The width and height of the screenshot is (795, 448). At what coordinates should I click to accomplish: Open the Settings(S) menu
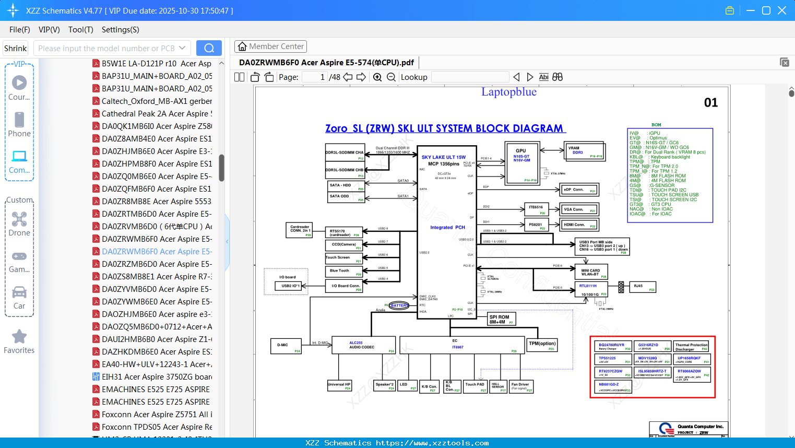121,30
